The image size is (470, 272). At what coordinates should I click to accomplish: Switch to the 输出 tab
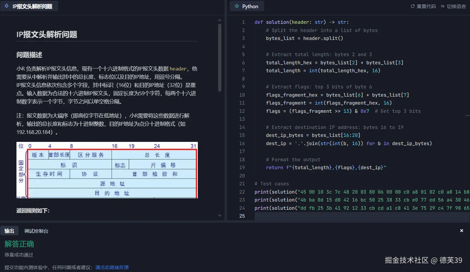[x=9, y=231]
